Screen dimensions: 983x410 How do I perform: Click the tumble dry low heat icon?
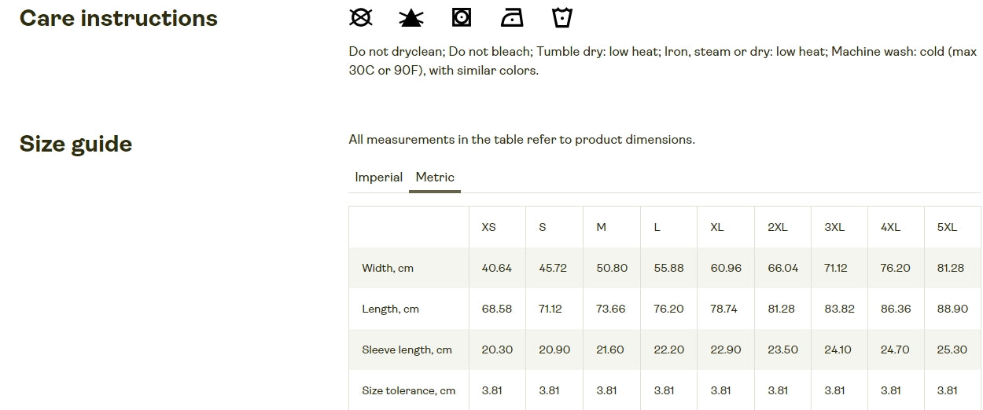pos(462,17)
